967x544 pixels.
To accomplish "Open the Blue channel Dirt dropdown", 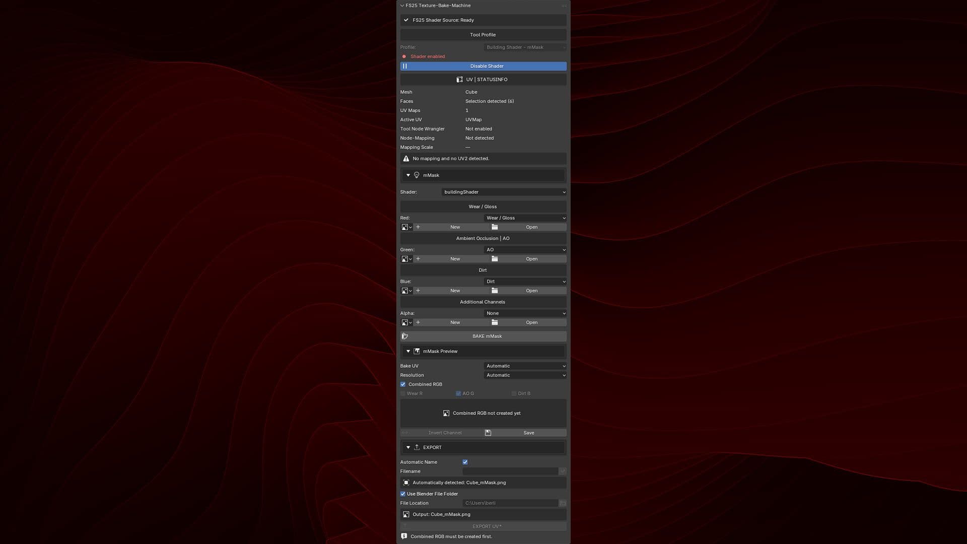I will [525, 282].
